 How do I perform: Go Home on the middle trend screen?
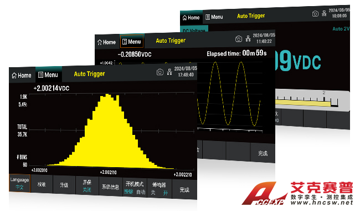click(x=106, y=42)
